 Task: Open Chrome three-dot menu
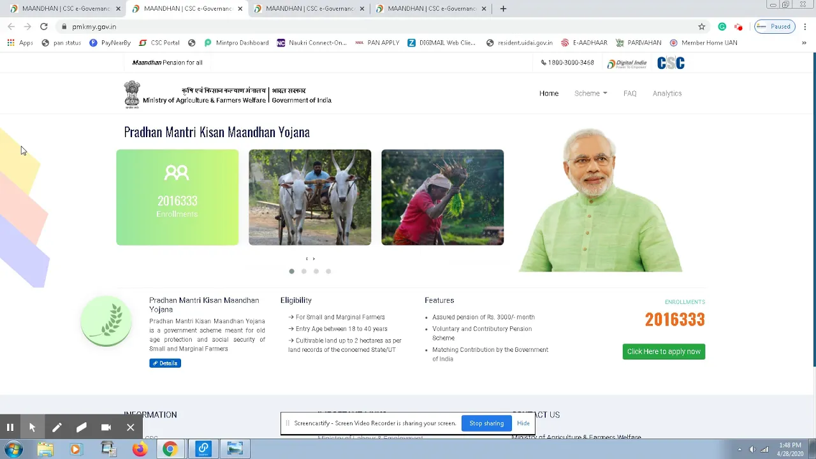pyautogui.click(x=805, y=26)
